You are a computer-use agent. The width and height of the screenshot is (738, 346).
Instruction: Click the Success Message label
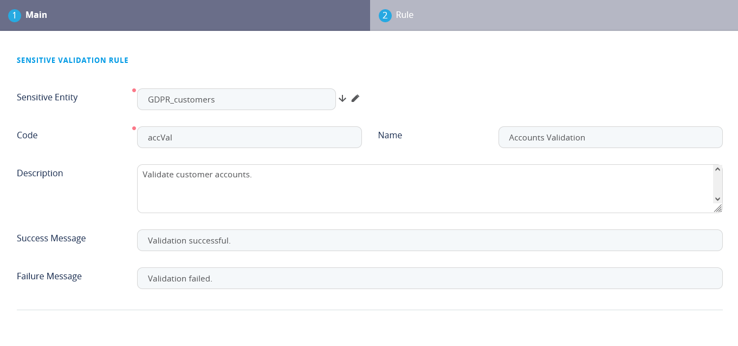[51, 238]
